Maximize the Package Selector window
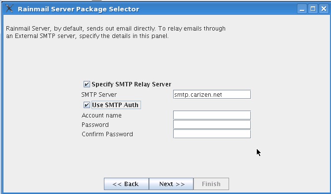 coord(313,9)
